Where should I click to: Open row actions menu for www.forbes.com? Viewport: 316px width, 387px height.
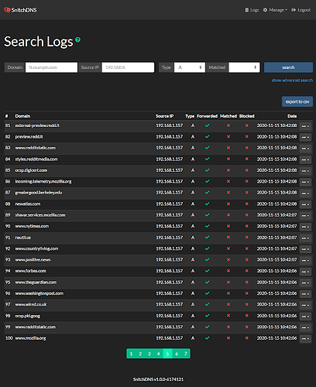(305, 272)
